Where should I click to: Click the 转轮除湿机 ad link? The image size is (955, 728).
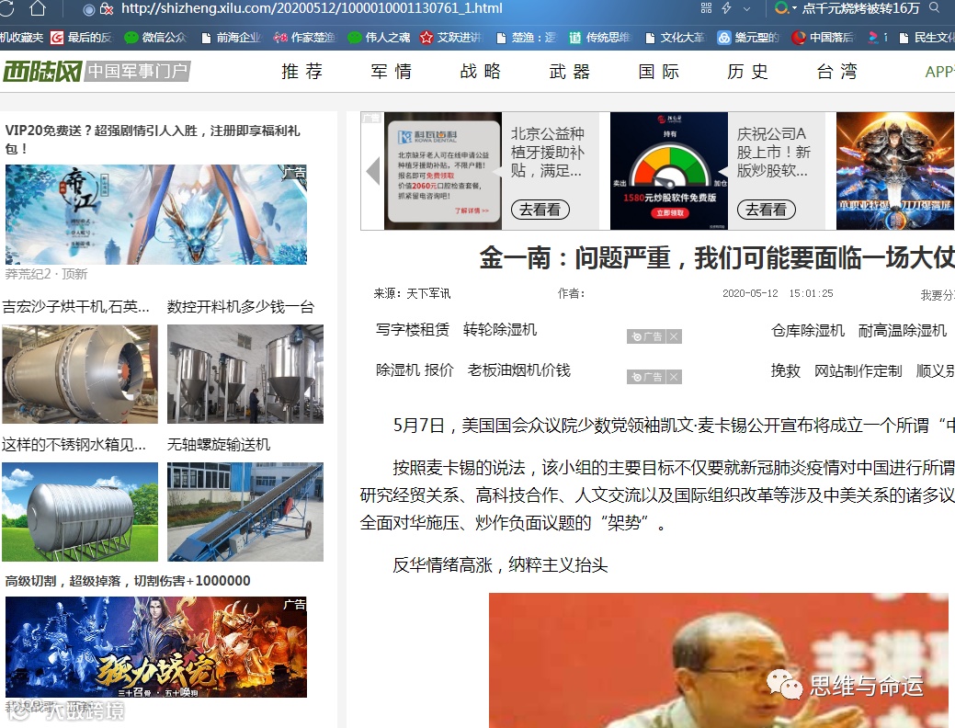click(x=500, y=330)
